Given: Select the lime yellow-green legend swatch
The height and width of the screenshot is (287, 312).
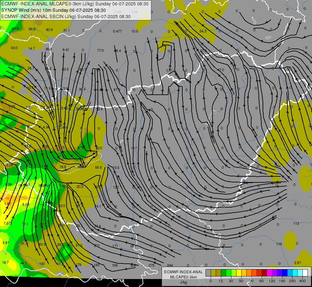Looking at the screenshot, I should 234,273.
